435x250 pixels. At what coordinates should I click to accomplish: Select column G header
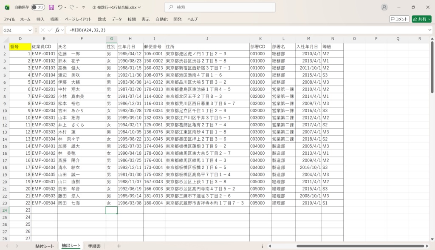coord(111,39)
